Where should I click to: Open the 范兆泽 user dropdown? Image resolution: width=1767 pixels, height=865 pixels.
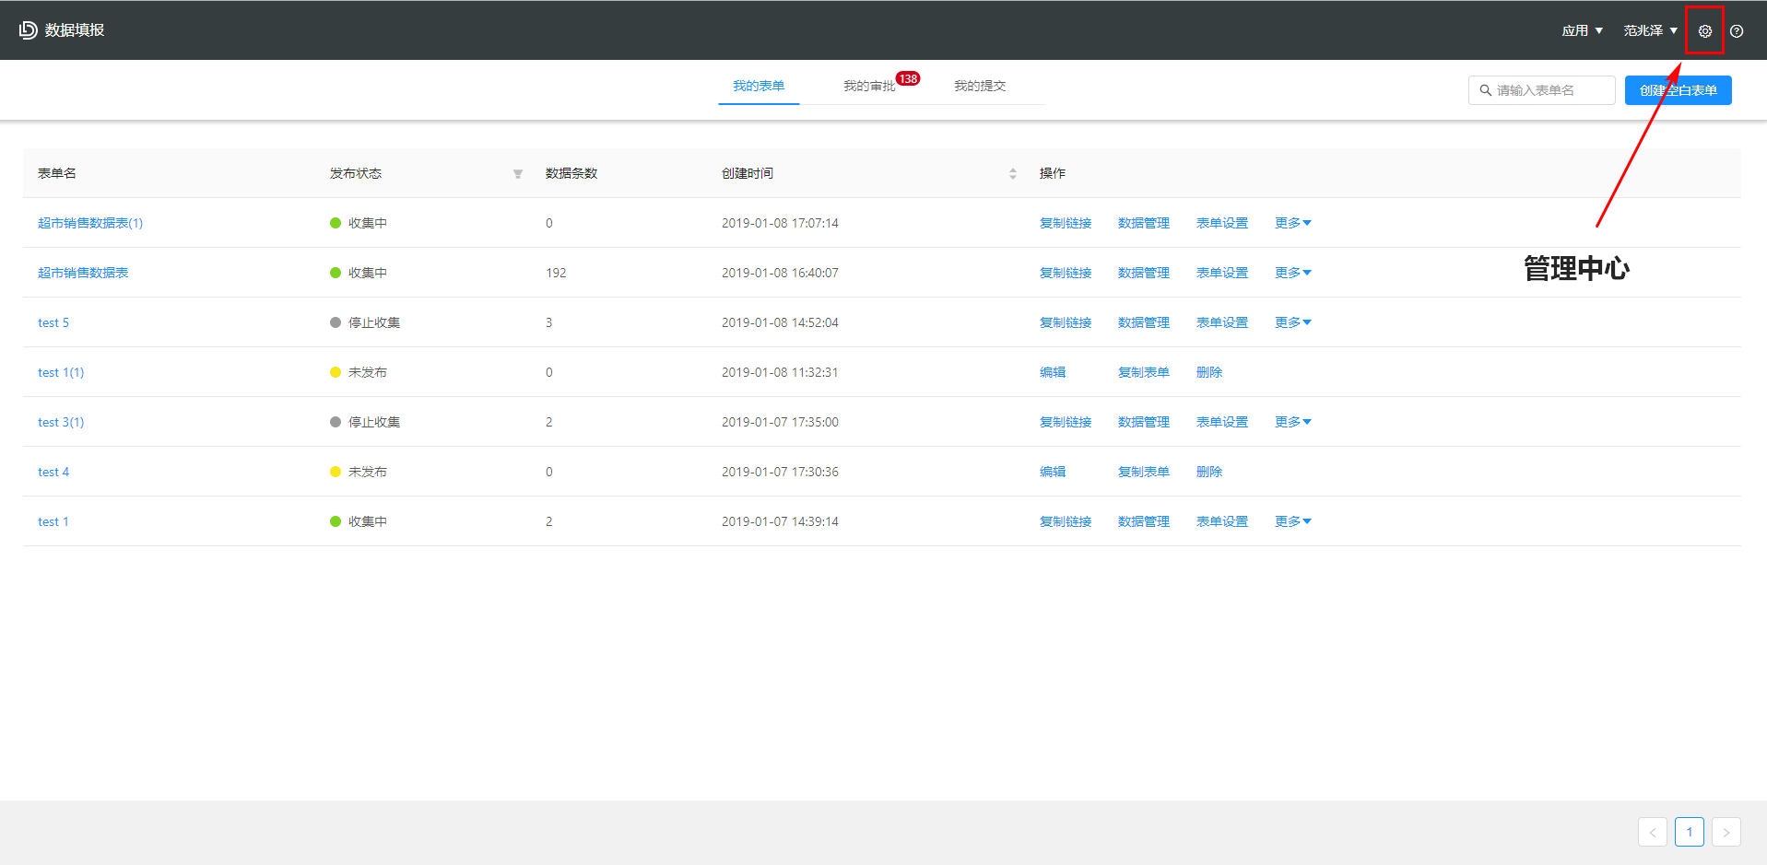tap(1650, 30)
